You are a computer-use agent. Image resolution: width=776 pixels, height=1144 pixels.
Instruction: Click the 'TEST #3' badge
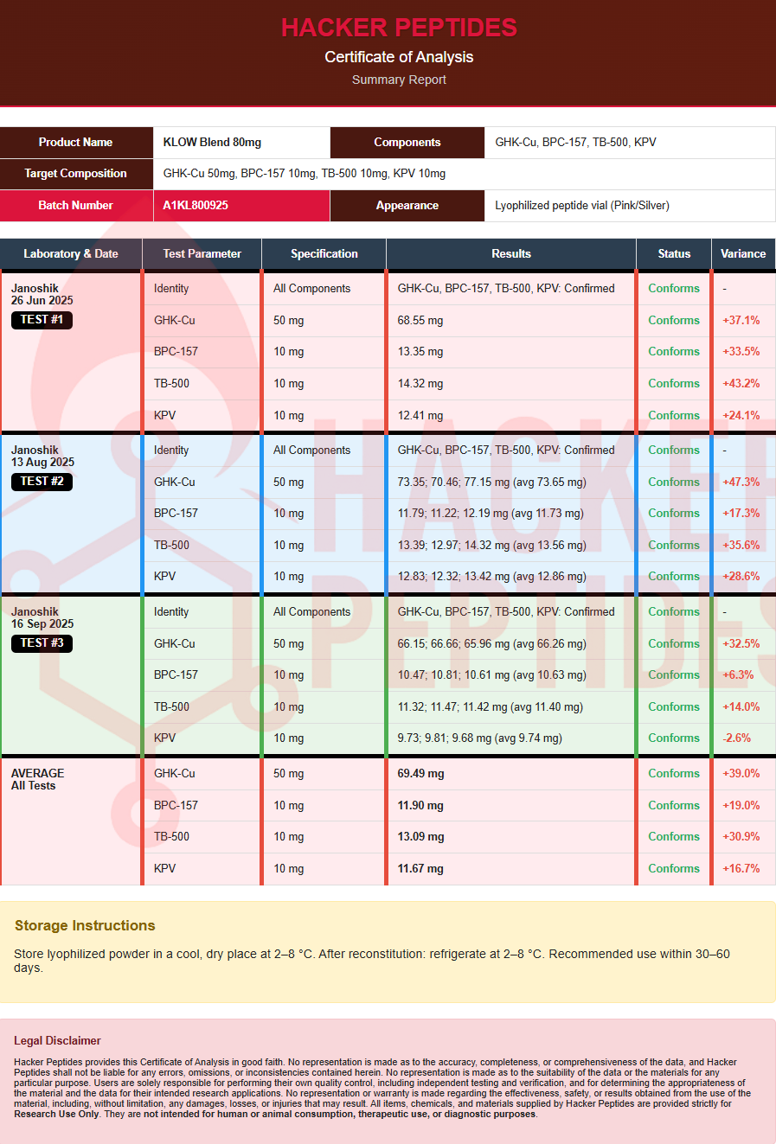pos(42,643)
